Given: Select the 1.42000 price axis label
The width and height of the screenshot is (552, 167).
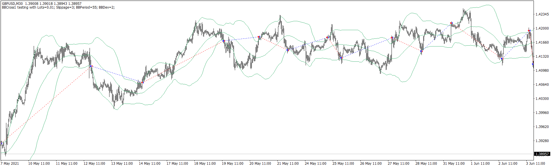Looking at the screenshot, I should [542, 28].
